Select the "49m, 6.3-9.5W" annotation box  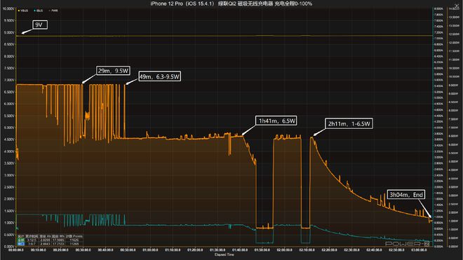159,76
